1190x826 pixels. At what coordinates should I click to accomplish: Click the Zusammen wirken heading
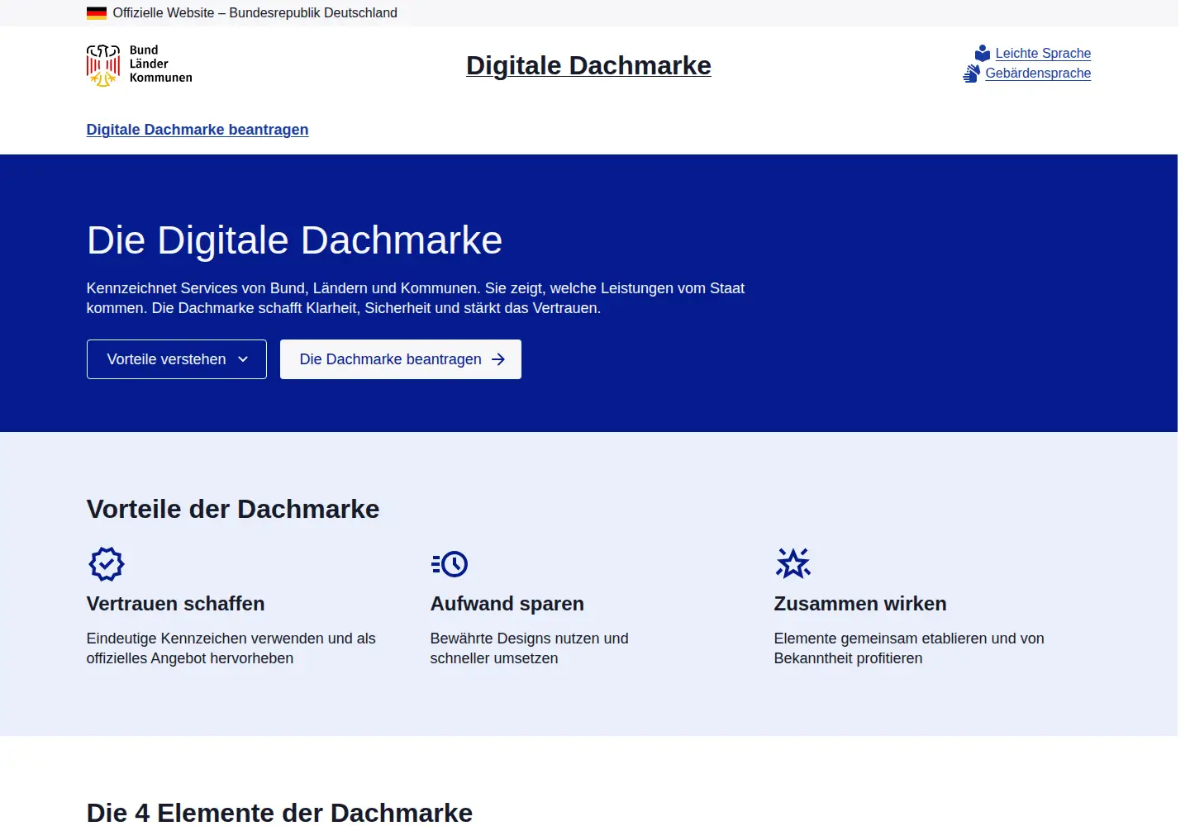[860, 604]
